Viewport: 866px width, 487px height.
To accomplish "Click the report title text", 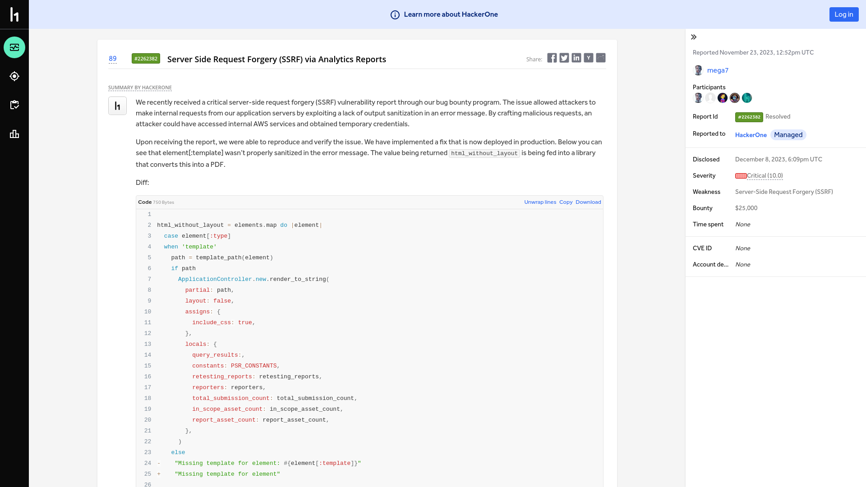I will (276, 59).
